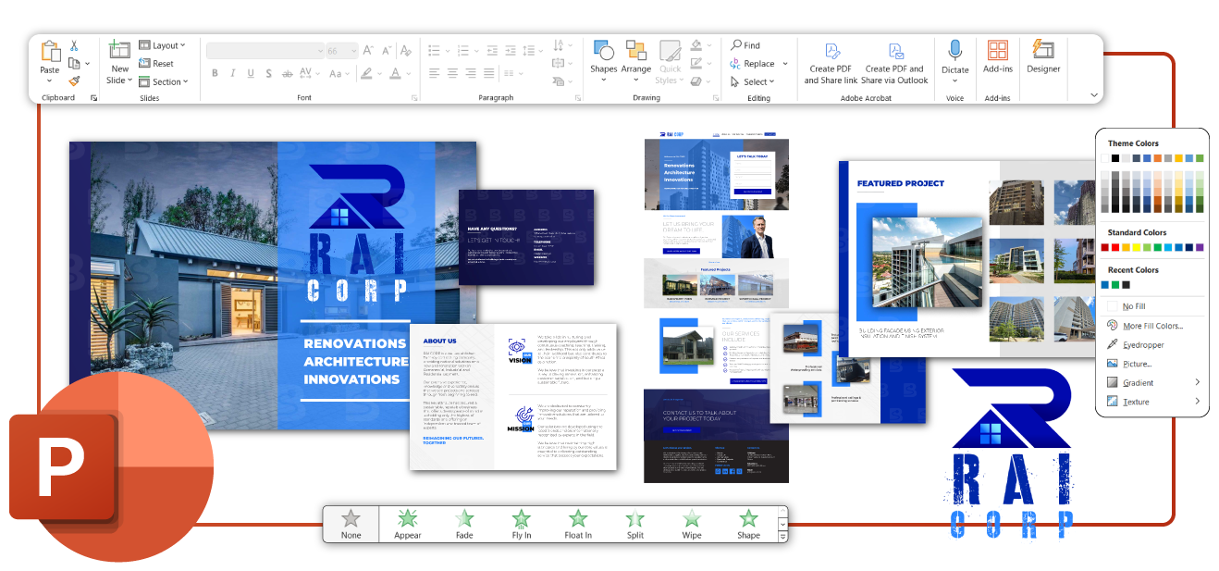Apply the Fly In animation
This screenshot has height=571, width=1219.
[x=521, y=524]
